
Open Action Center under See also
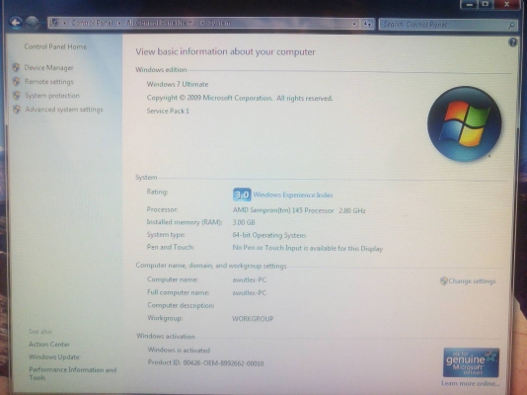[49, 345]
